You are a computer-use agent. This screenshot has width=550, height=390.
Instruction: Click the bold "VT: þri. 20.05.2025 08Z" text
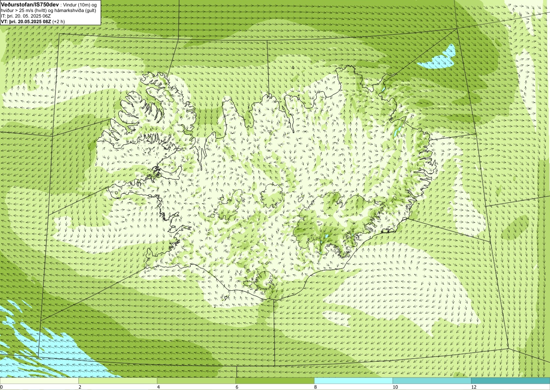click(26, 21)
